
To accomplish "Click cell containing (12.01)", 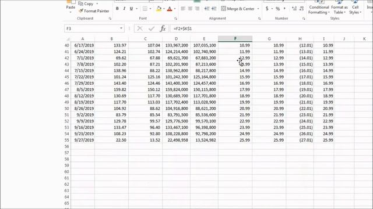I will [x=300, y=45].
